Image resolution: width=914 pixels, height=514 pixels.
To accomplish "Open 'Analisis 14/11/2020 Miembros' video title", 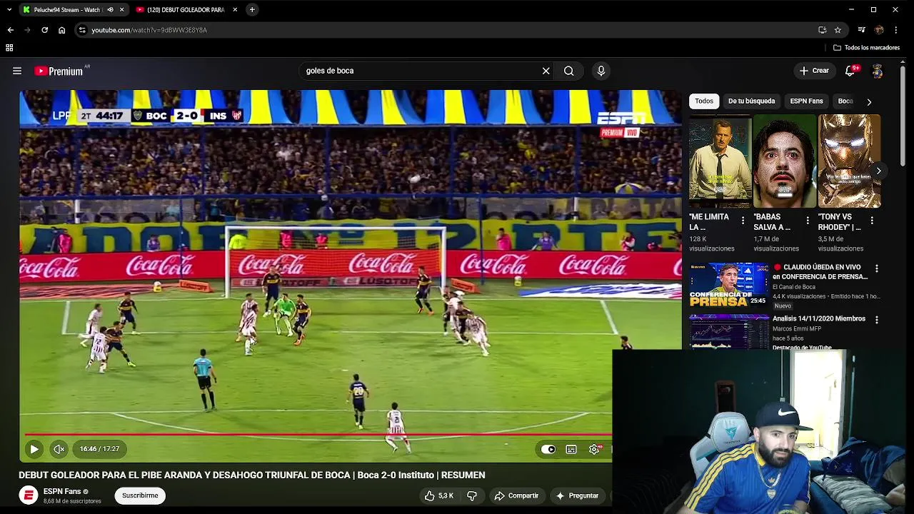I will (819, 318).
